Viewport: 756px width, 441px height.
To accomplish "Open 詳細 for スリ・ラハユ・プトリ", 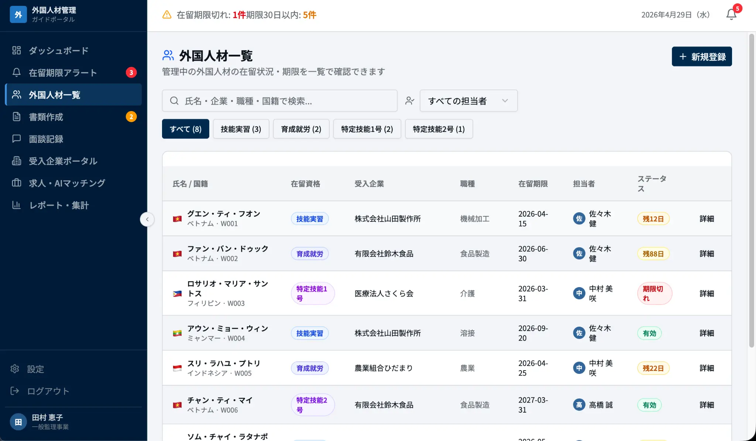I will pyautogui.click(x=707, y=368).
